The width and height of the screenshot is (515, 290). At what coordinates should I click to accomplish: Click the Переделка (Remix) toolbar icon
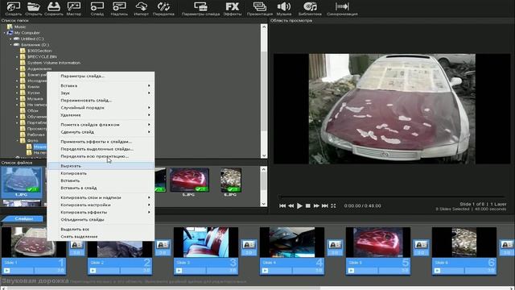pyautogui.click(x=163, y=9)
